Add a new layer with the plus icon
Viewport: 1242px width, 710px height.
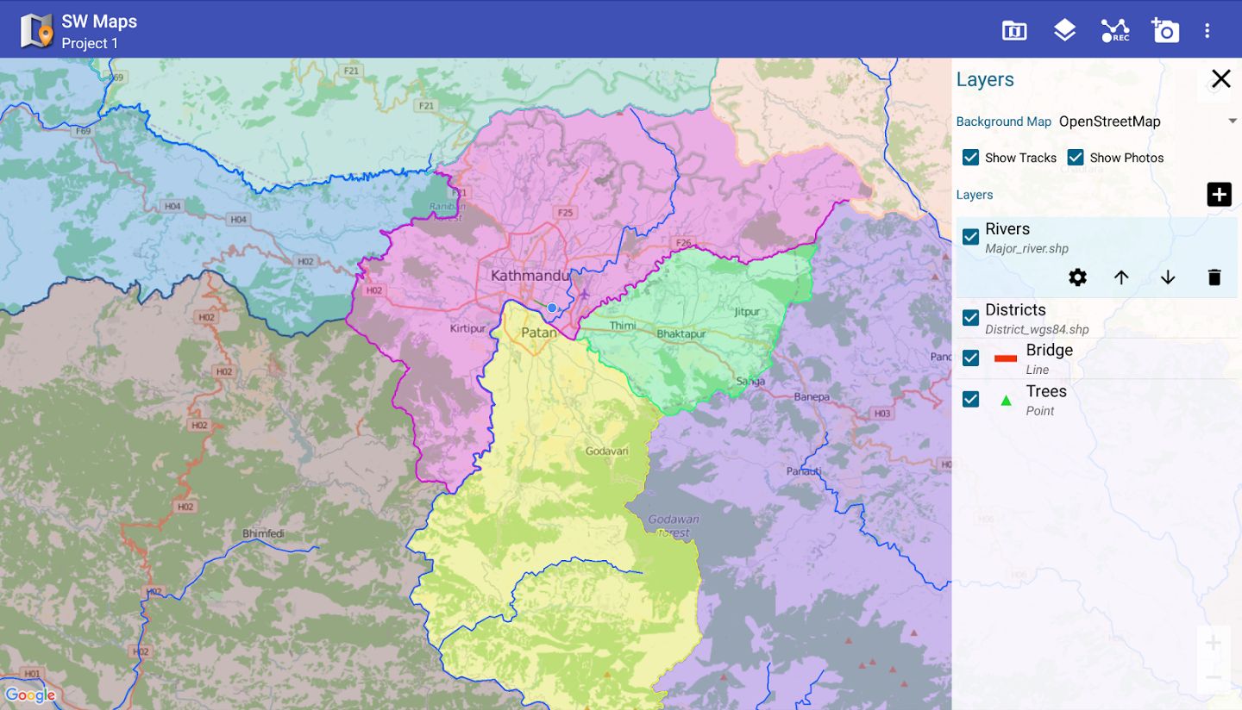tap(1218, 194)
